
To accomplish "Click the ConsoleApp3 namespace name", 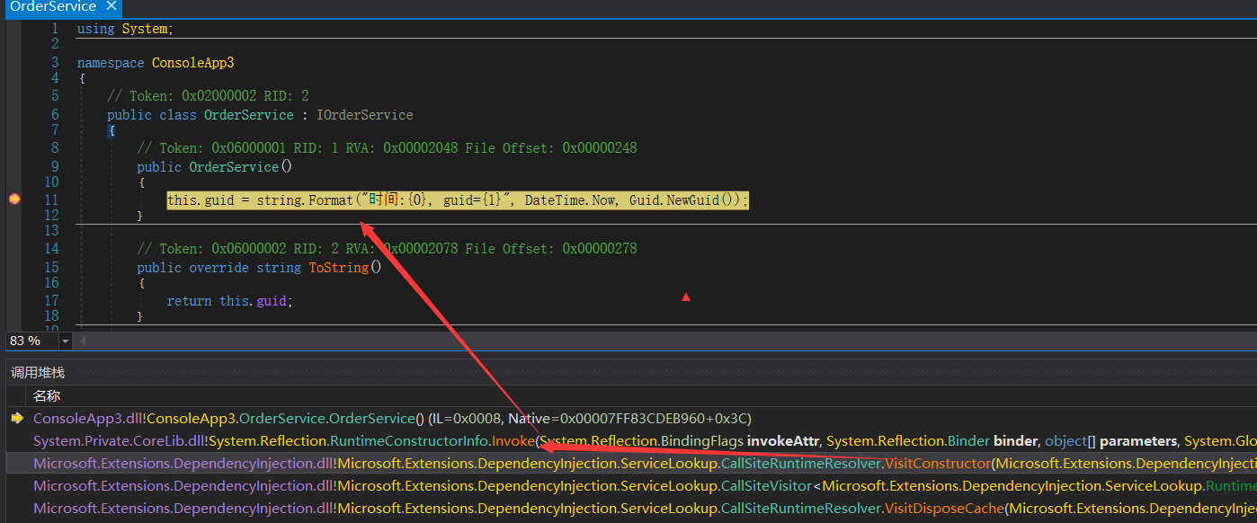I will point(192,63).
